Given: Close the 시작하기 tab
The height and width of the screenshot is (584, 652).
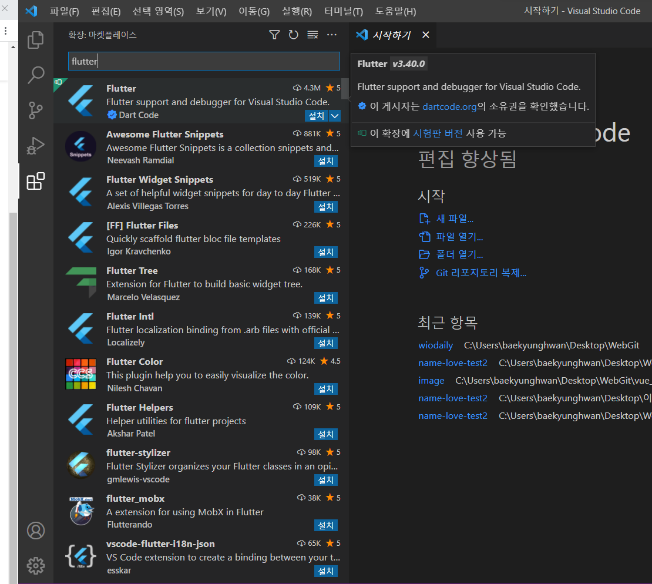Looking at the screenshot, I should pos(425,35).
